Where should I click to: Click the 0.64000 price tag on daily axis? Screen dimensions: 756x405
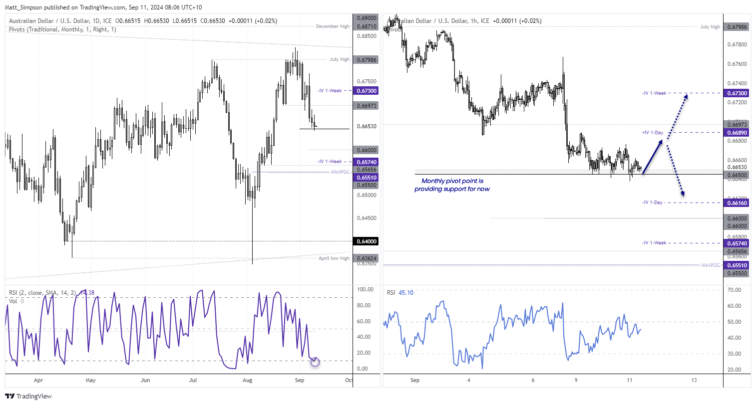[x=367, y=241]
